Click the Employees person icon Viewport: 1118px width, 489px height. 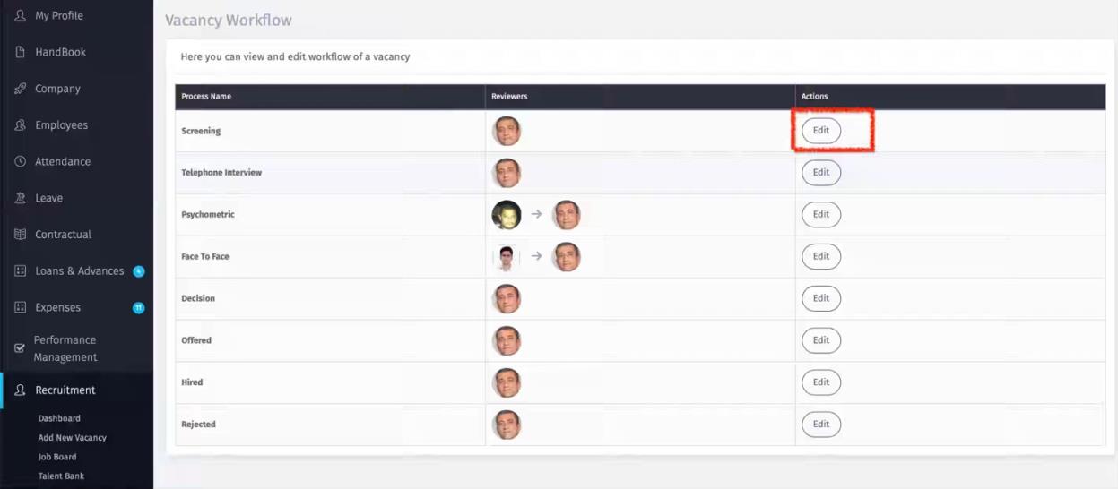coord(20,125)
